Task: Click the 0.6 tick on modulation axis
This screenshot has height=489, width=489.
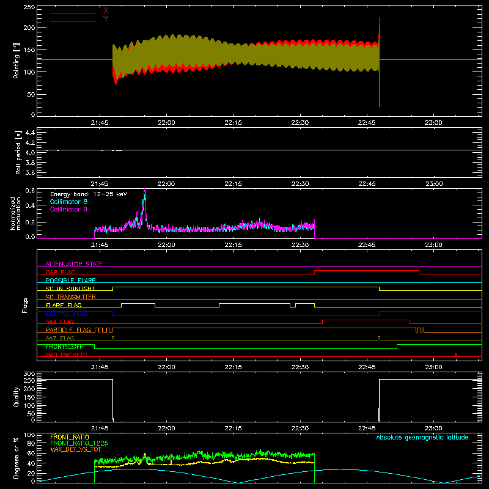Action: (30, 190)
